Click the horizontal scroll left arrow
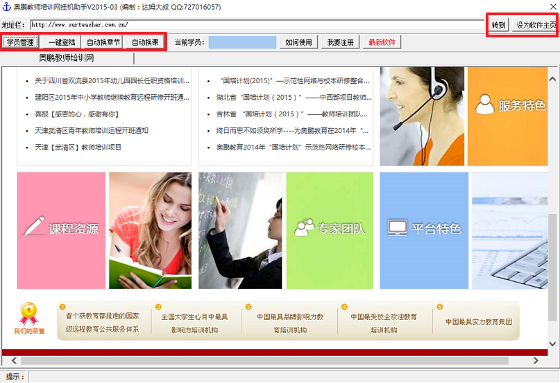Screen dimensions: 560x383 14,361
